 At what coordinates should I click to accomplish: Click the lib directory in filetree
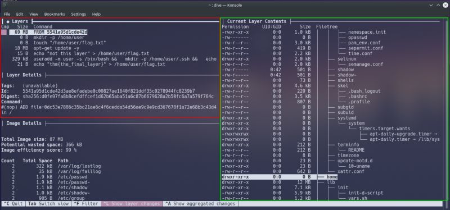point(331,182)
